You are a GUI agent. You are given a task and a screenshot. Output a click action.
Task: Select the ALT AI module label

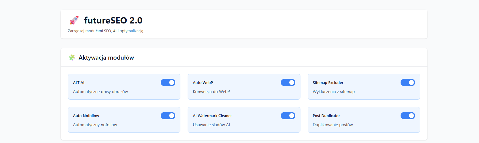[79, 82]
